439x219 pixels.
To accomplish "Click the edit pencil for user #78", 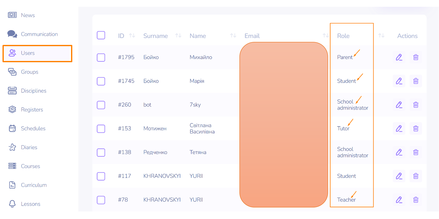I will 399,200.
